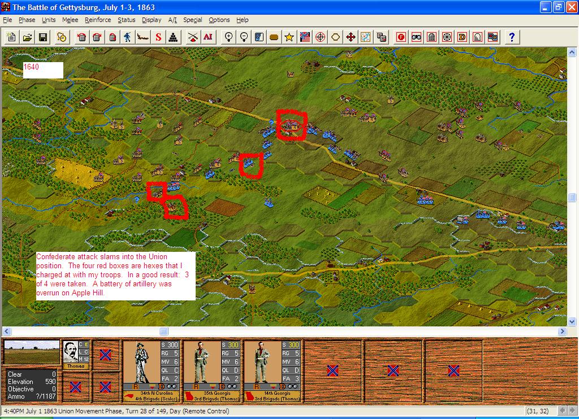Click the small-dot box icon before the soldier icon
Screen dimensions: 579x419
click(x=113, y=37)
